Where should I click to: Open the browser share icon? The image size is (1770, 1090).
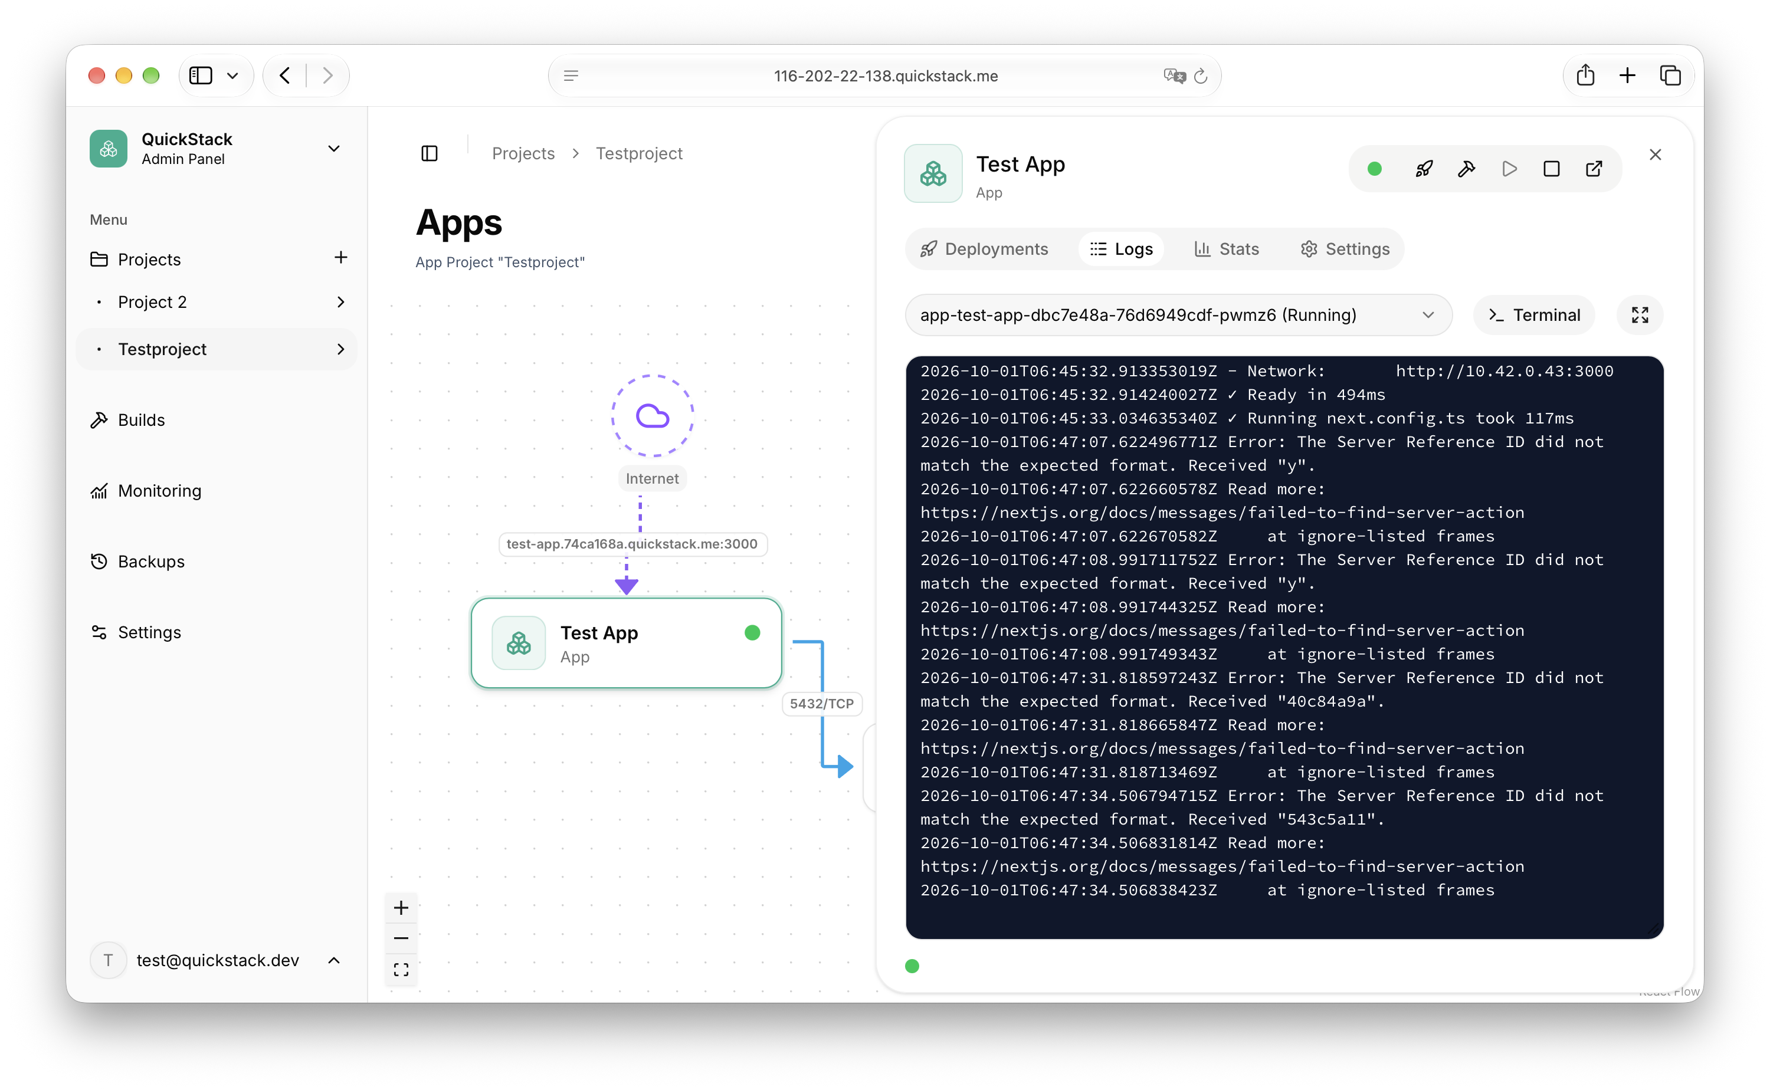pos(1585,75)
